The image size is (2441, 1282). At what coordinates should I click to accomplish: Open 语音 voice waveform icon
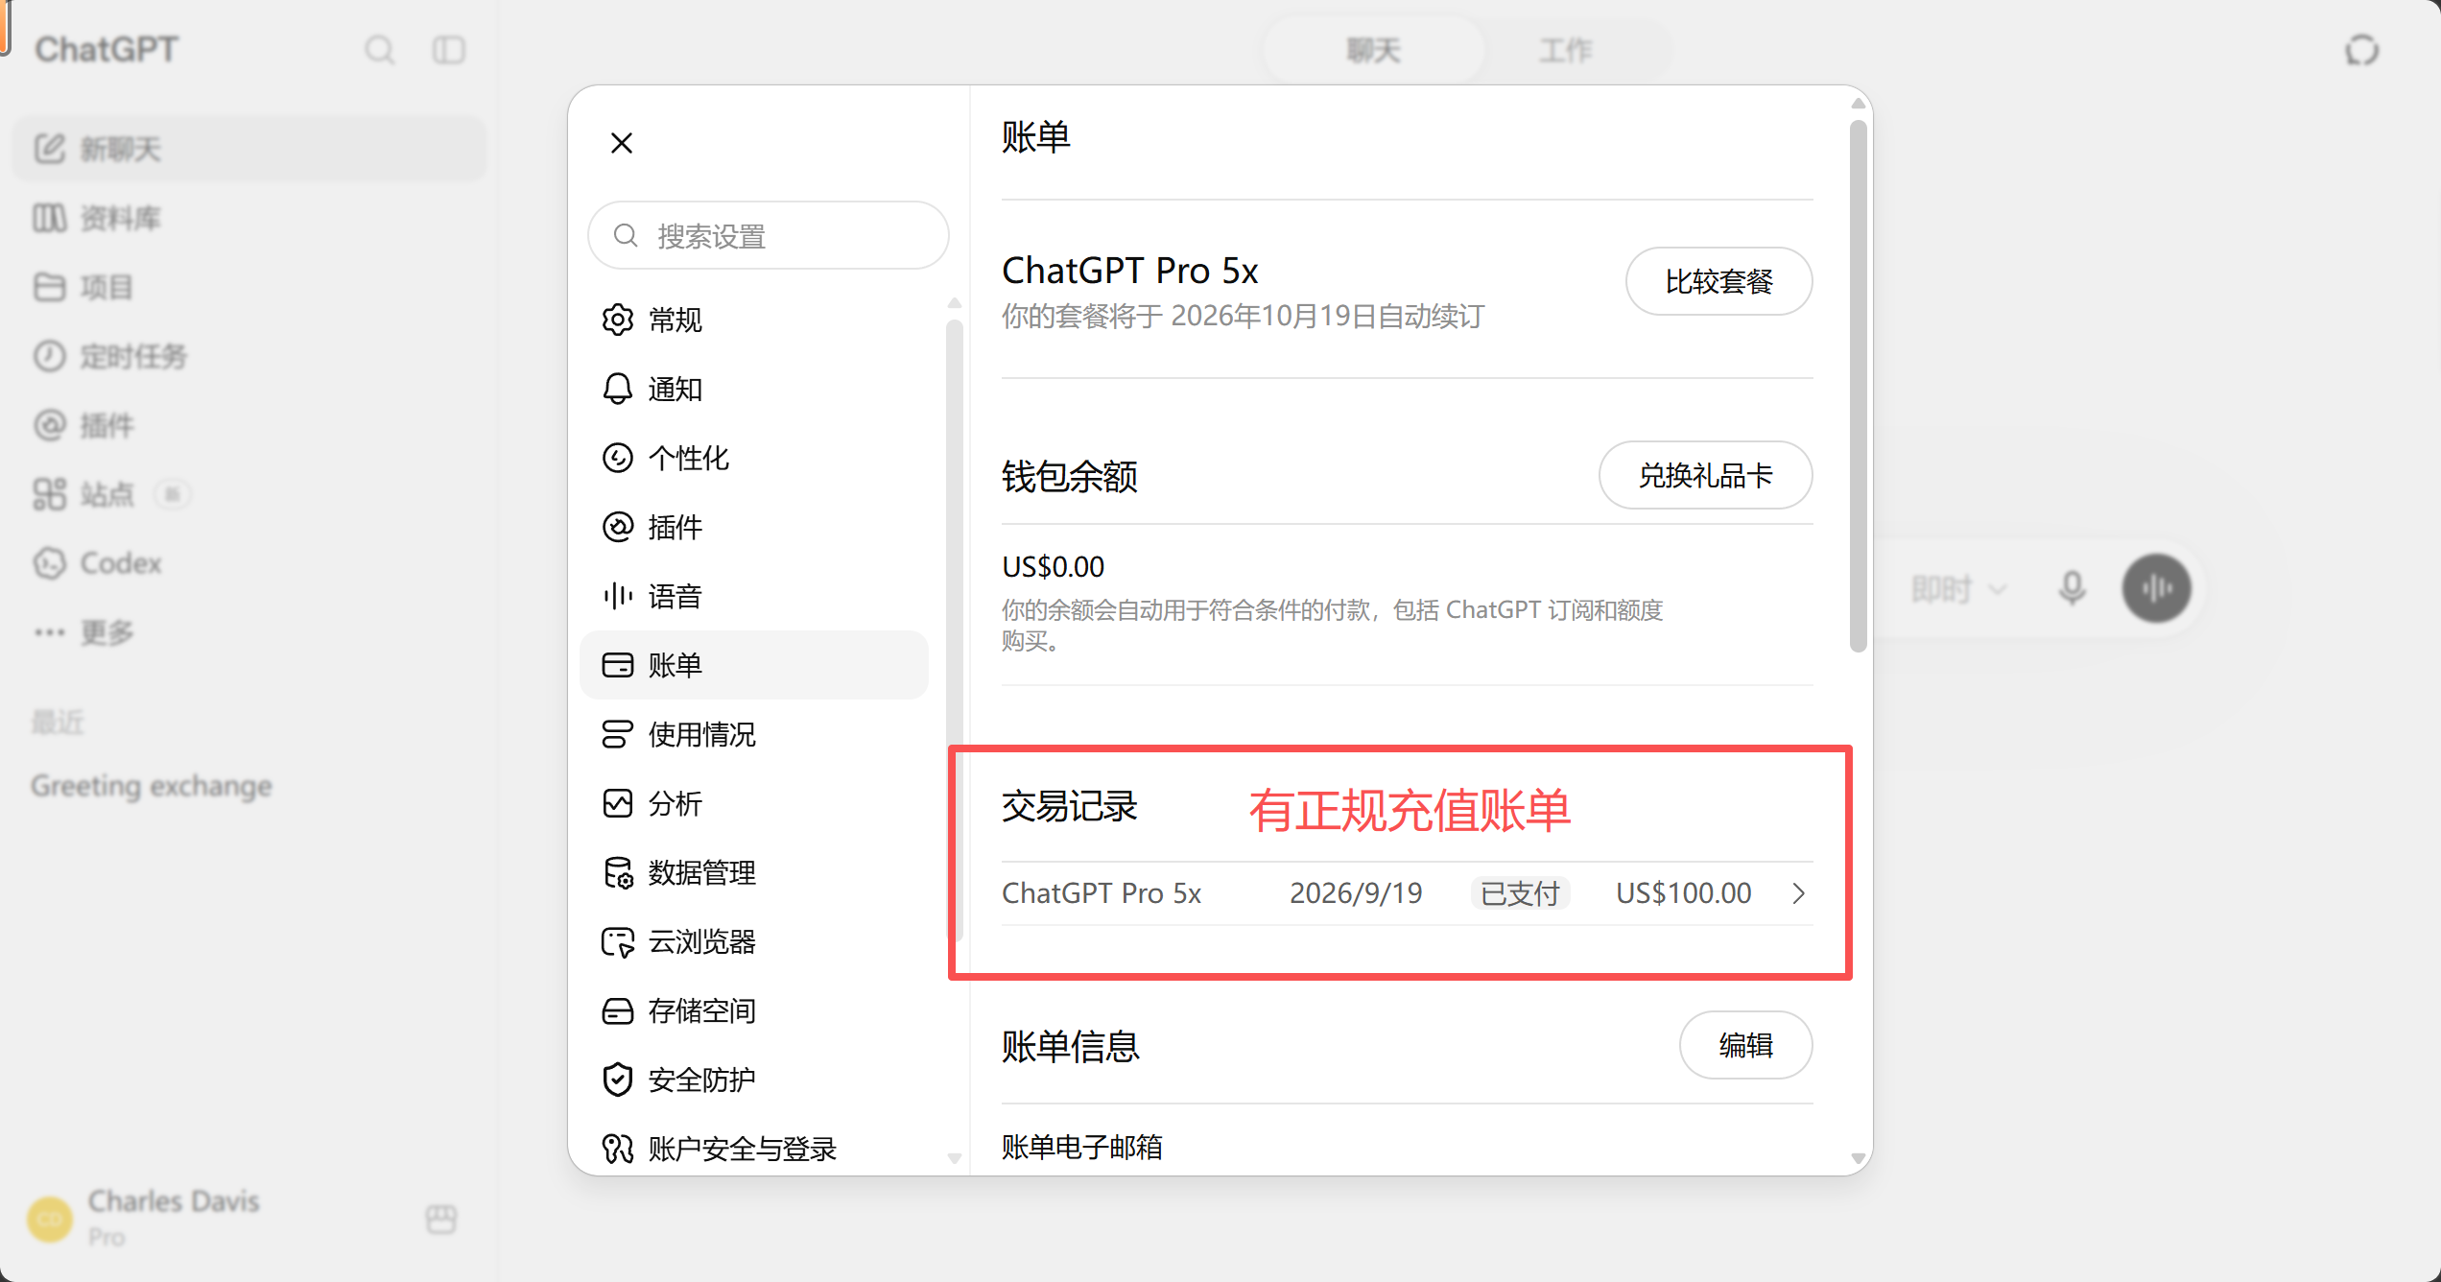[x=618, y=596]
